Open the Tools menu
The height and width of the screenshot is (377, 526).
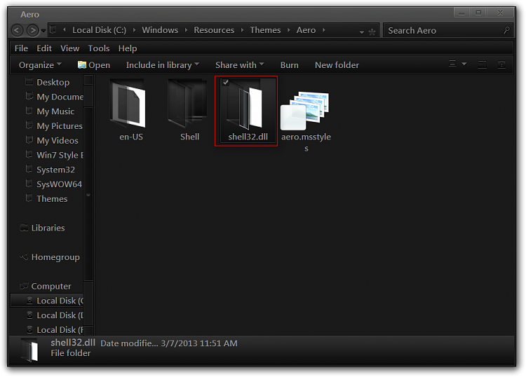point(99,48)
